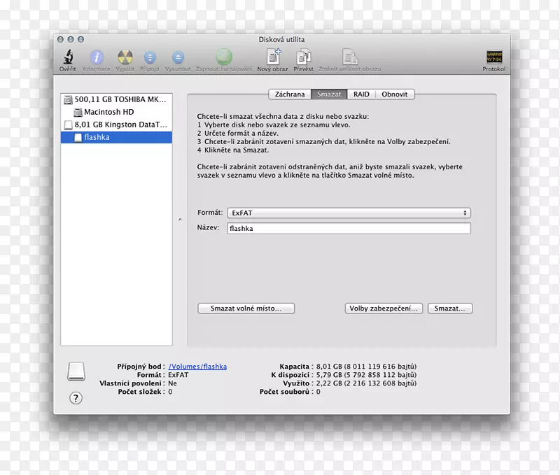Open disk Informace with the info icon
The image size is (560, 475).
tap(97, 59)
